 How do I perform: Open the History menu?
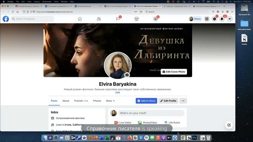pos(37,2)
